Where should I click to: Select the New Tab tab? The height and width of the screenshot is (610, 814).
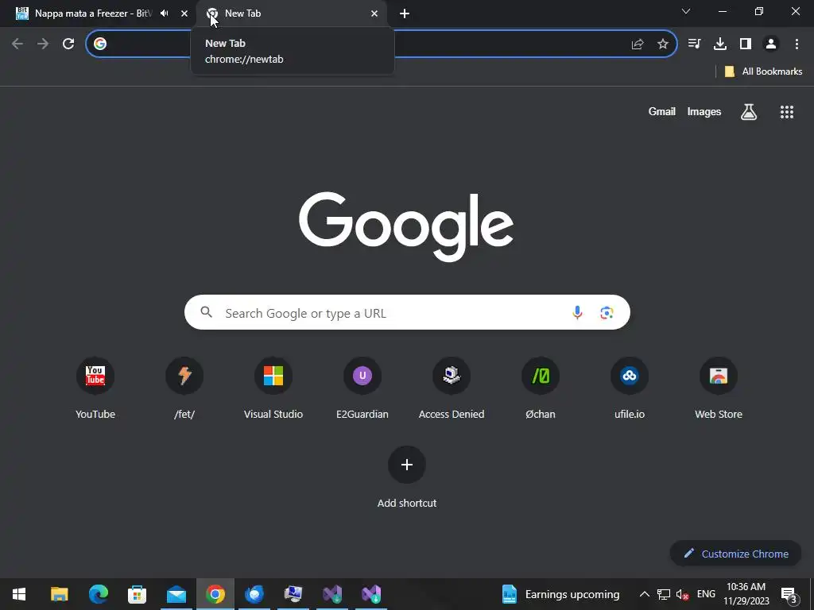293,14
